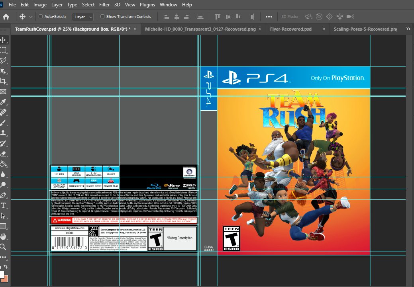
Task: Select the Polygonal Lasso tool
Action: [x=3, y=61]
